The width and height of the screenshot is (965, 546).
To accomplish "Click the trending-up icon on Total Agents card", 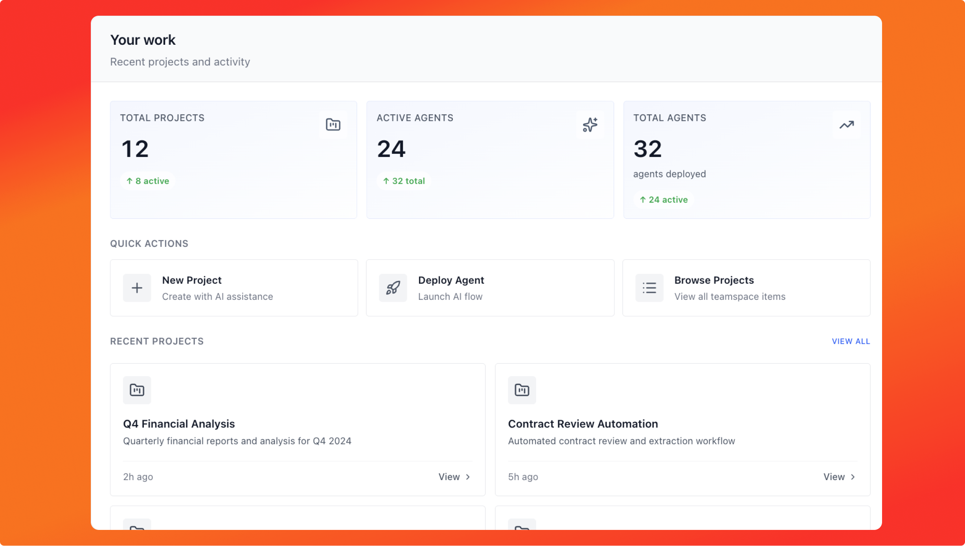I will [846, 124].
